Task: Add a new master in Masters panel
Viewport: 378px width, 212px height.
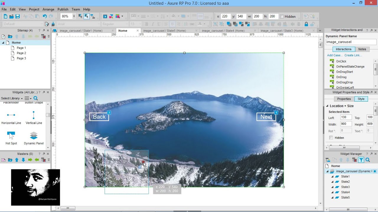Action: [x=4, y=160]
